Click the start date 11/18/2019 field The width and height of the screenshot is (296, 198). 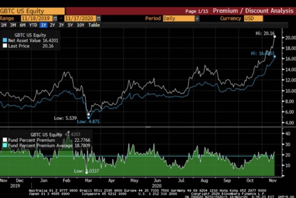tap(37, 19)
